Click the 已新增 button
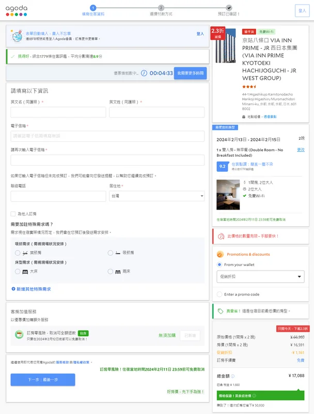Image resolution: width=314 pixels, height=414 pixels. pos(190,335)
